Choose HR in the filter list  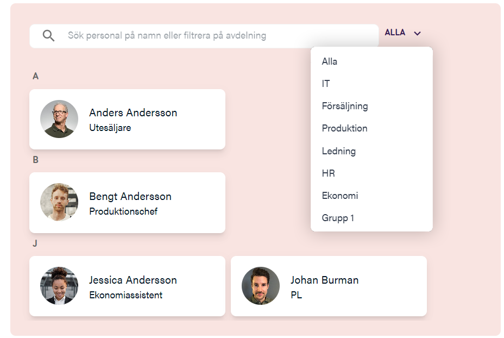[x=328, y=173]
